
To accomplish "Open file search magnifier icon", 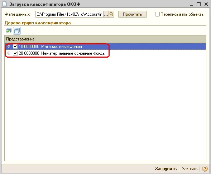I will pos(111,14).
